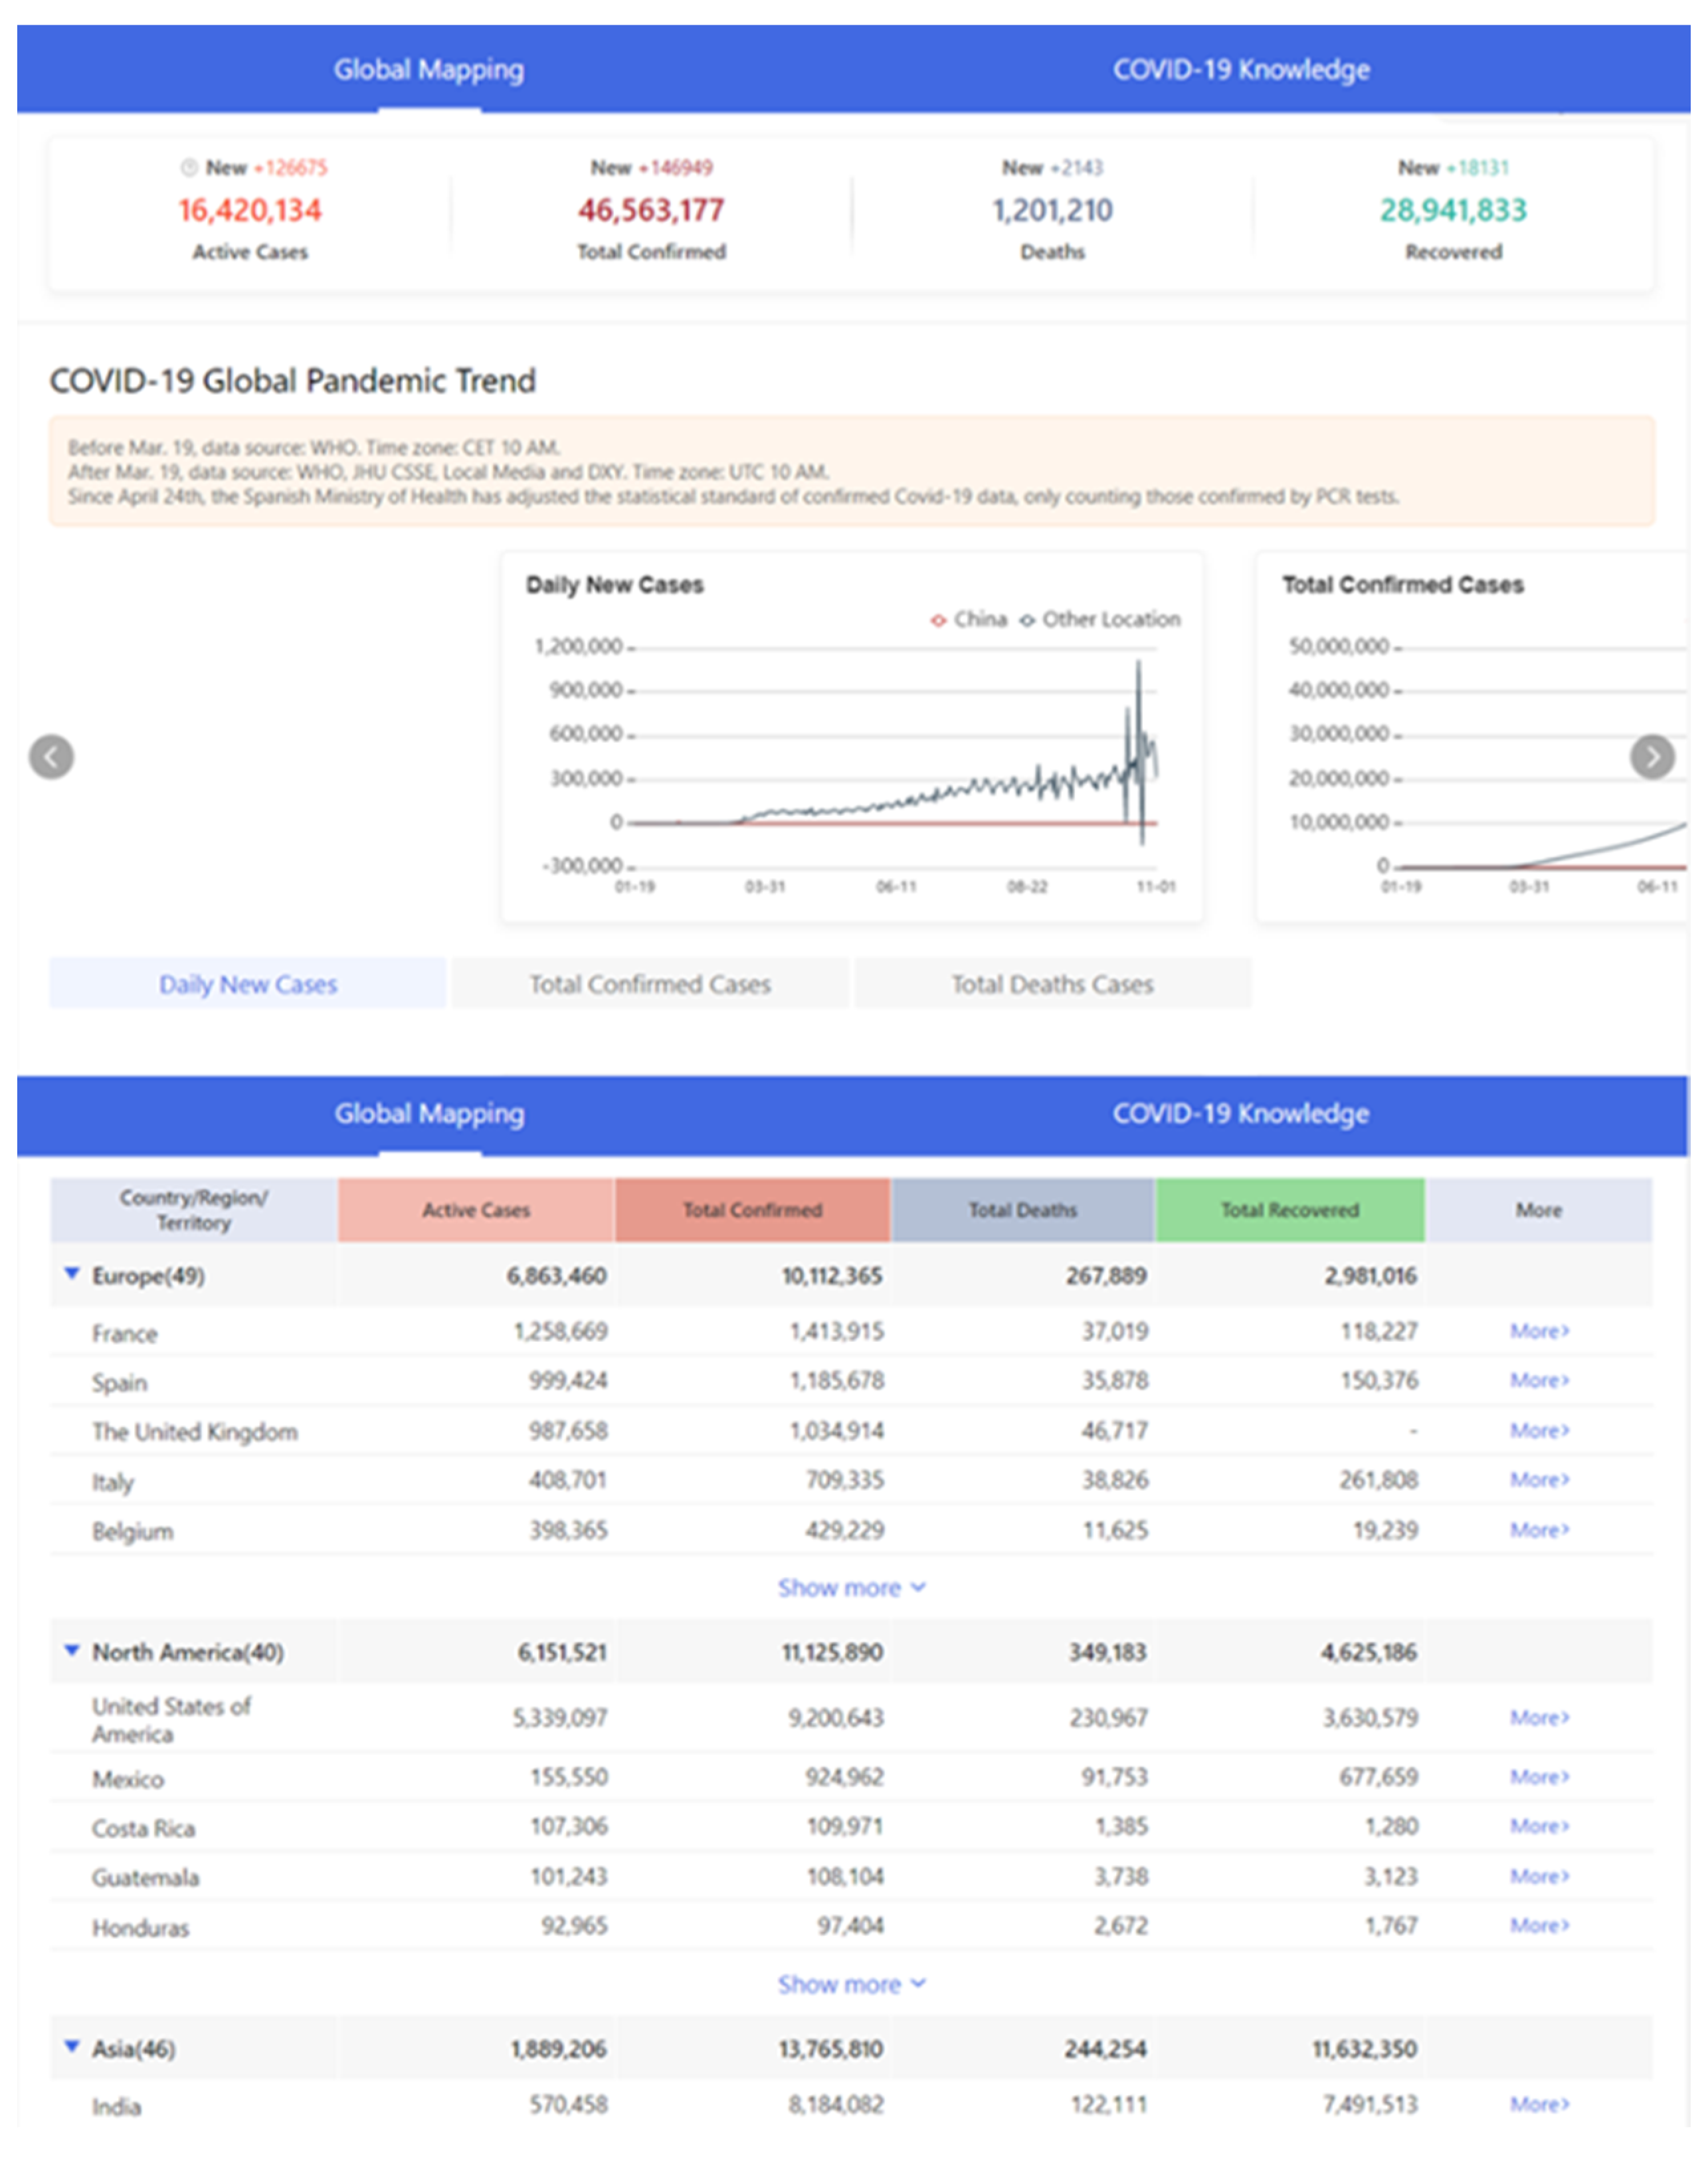The width and height of the screenshot is (1708, 2165).
Task: Click the info icon beside New +126675
Action: click(x=189, y=167)
